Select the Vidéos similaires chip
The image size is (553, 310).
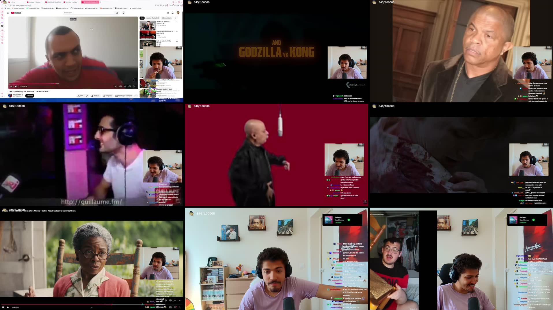[167, 18]
